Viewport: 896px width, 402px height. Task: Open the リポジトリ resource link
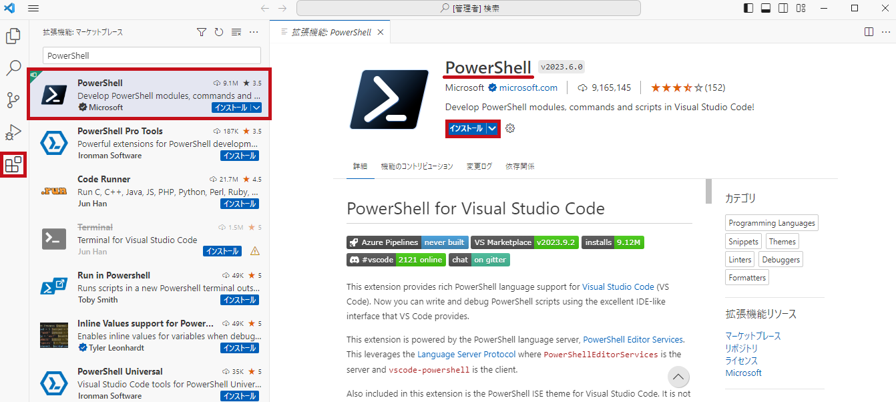(x=742, y=349)
